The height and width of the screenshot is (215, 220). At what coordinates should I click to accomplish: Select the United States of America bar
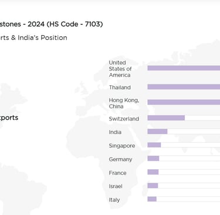coord(184,68)
